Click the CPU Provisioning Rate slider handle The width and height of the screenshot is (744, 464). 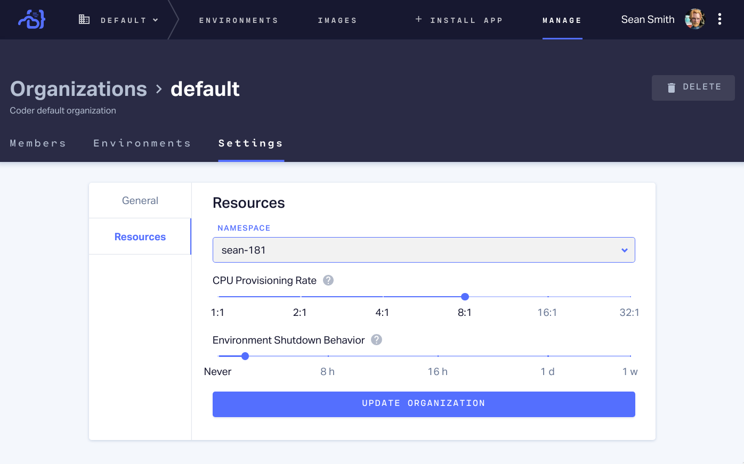pos(465,297)
